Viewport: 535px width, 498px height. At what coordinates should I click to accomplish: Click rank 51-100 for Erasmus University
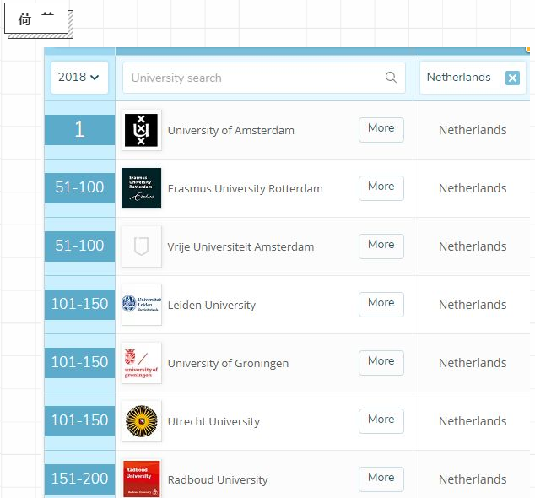tap(79, 187)
